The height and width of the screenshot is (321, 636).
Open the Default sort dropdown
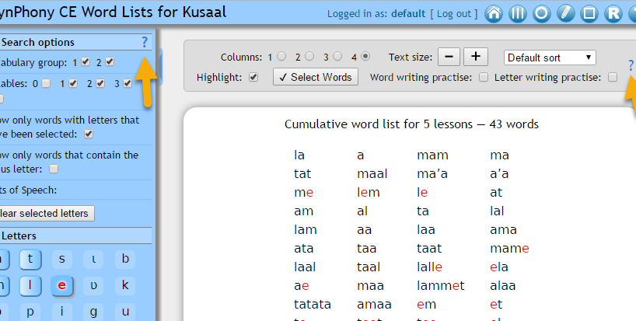pyautogui.click(x=550, y=57)
